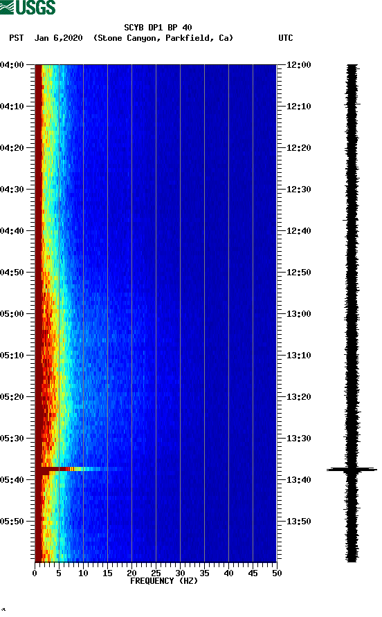Click the '12:30' UTC time label
Viewport: 382px width, 617px height.
[299, 190]
